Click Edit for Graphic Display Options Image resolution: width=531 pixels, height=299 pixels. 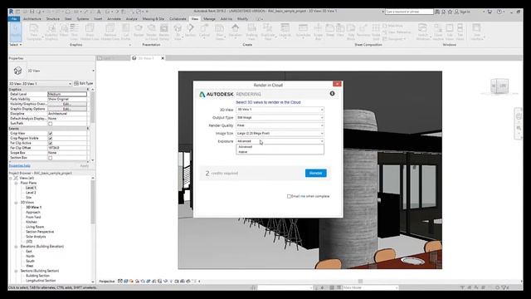(67, 109)
